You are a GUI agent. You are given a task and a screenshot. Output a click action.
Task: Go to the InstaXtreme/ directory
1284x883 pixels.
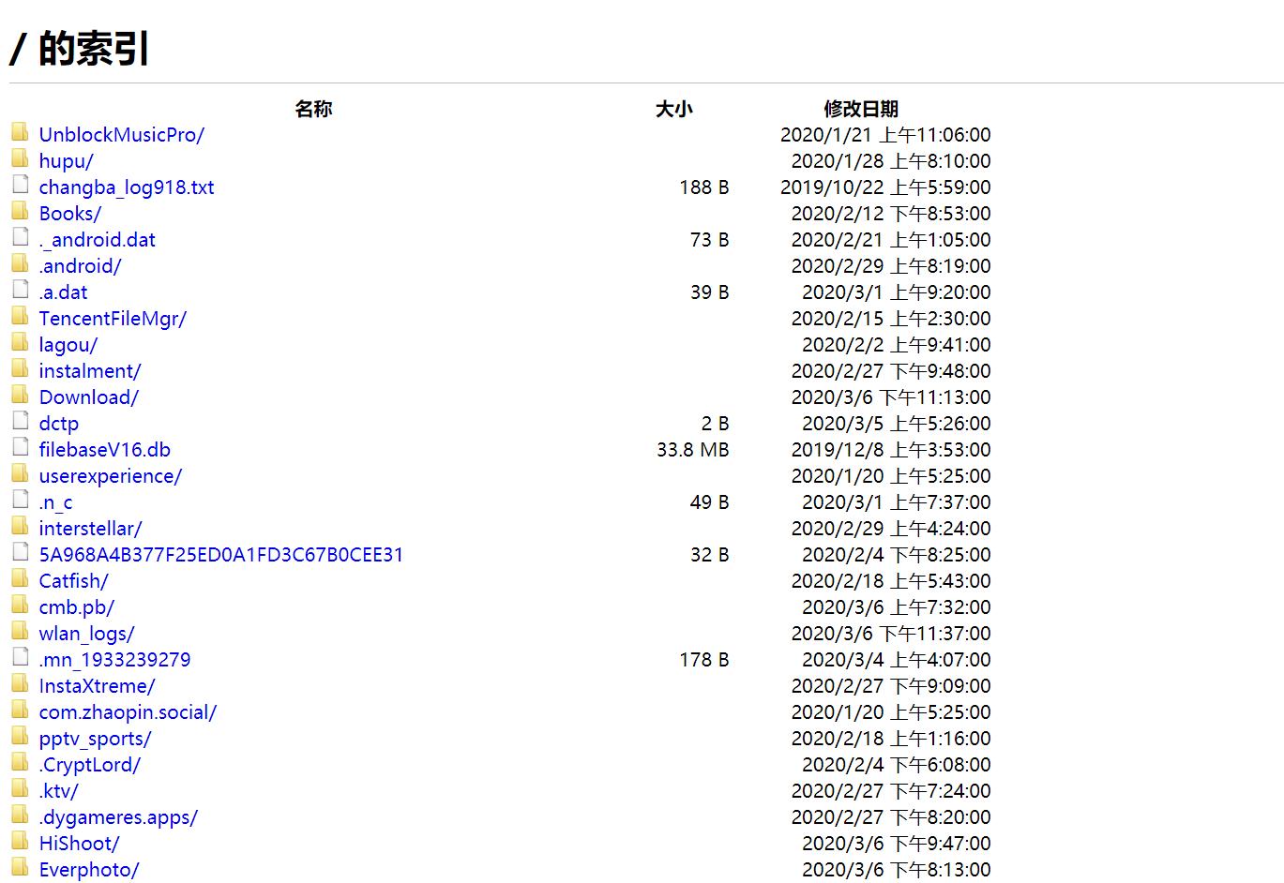tap(98, 686)
